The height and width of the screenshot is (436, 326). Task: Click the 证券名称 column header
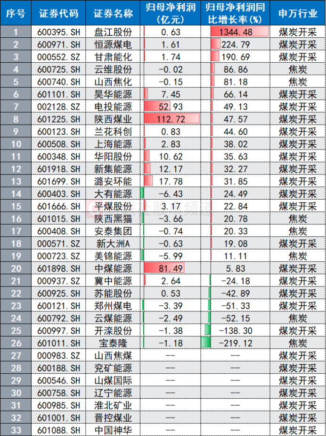tap(113, 13)
